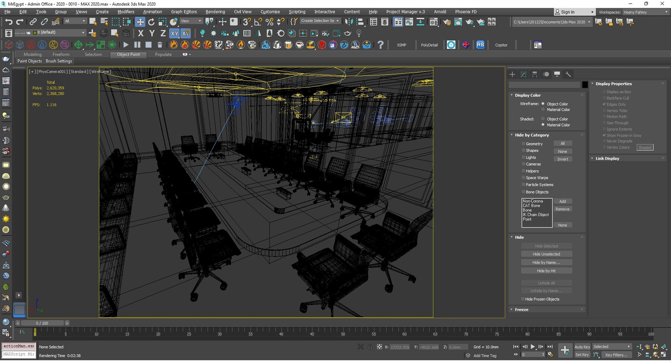
Task: Open the Rendering menu
Action: (215, 12)
